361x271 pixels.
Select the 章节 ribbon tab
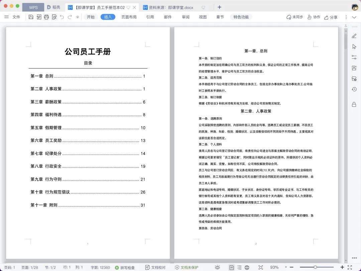[x=220, y=17]
